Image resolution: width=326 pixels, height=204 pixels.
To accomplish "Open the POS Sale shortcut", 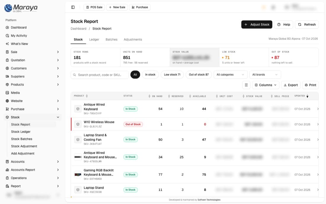I will pos(94,7).
